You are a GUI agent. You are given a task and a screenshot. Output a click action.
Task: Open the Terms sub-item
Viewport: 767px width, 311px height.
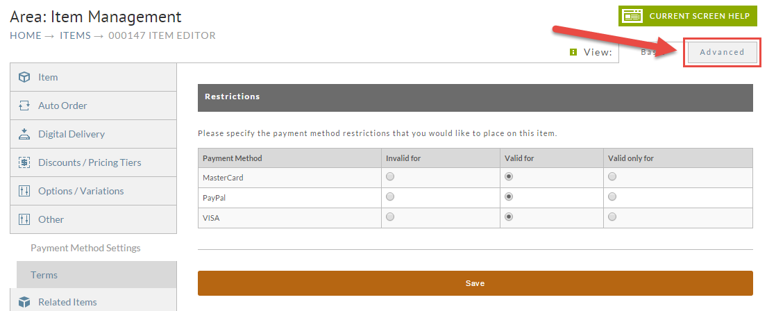point(96,275)
